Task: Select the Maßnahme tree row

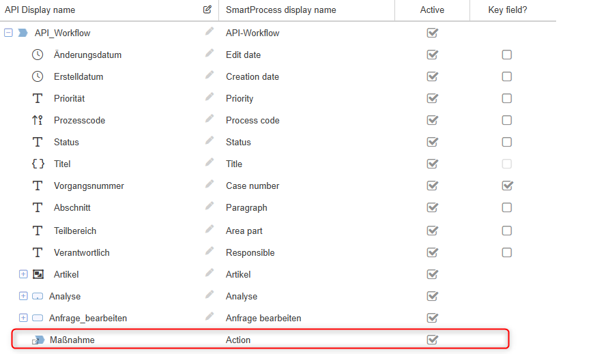Action: click(72, 340)
